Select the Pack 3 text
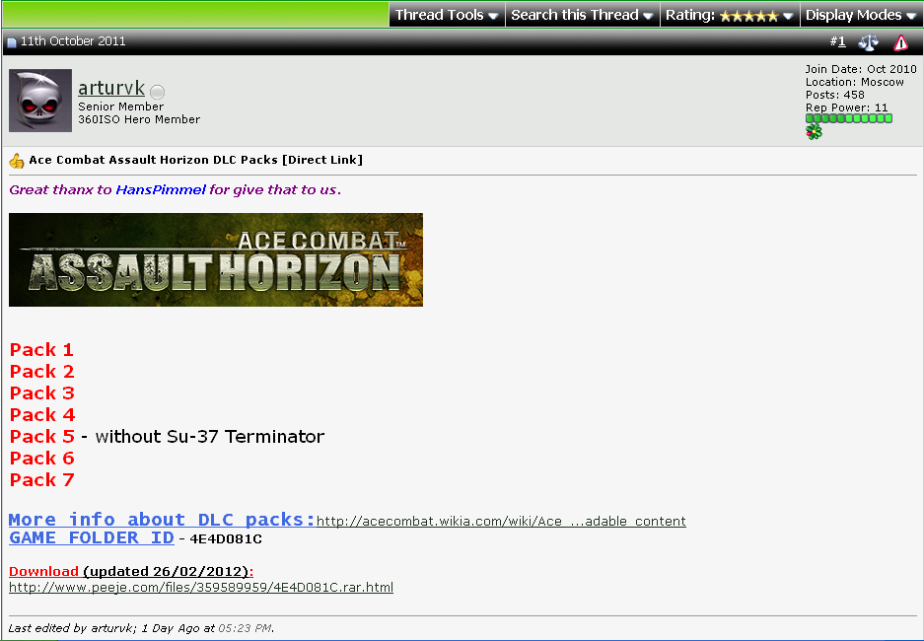This screenshot has width=924, height=641. click(41, 393)
